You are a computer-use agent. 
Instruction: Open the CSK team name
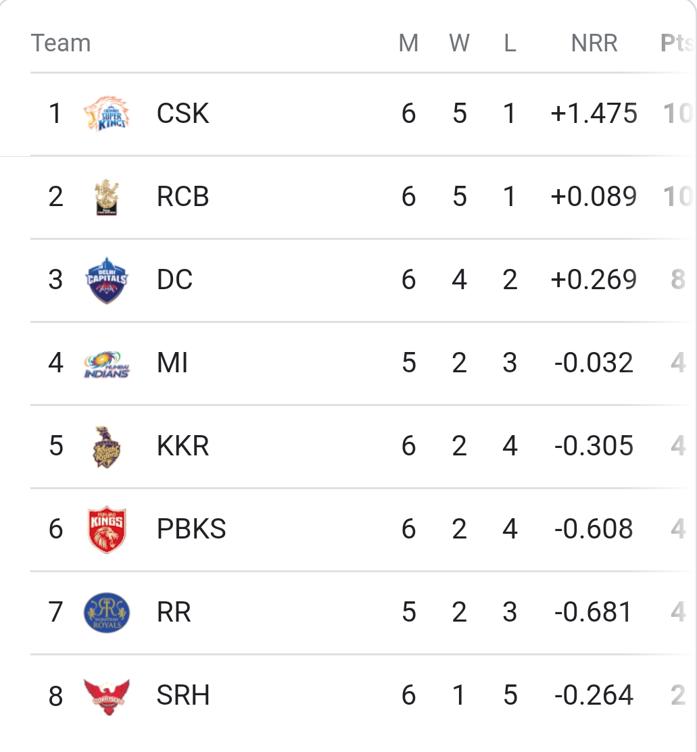[x=183, y=114]
